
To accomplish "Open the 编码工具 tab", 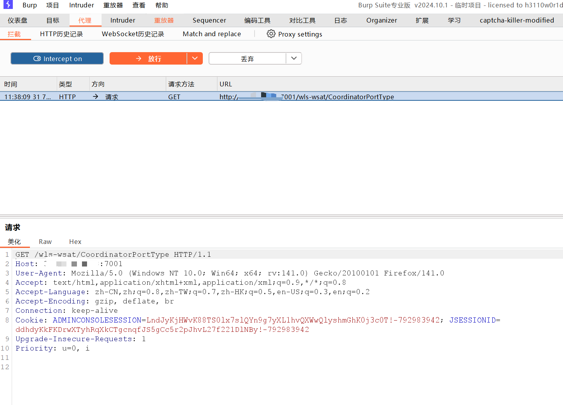I will 257,20.
